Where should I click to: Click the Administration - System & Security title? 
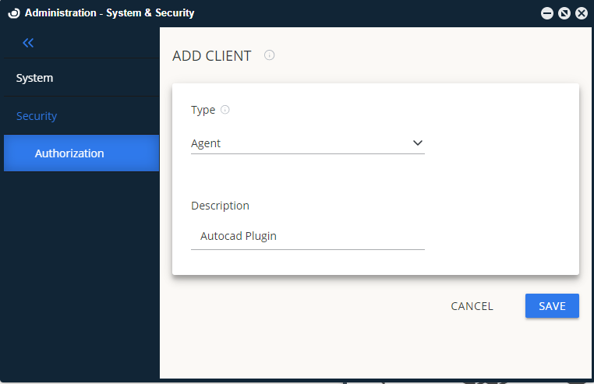109,13
